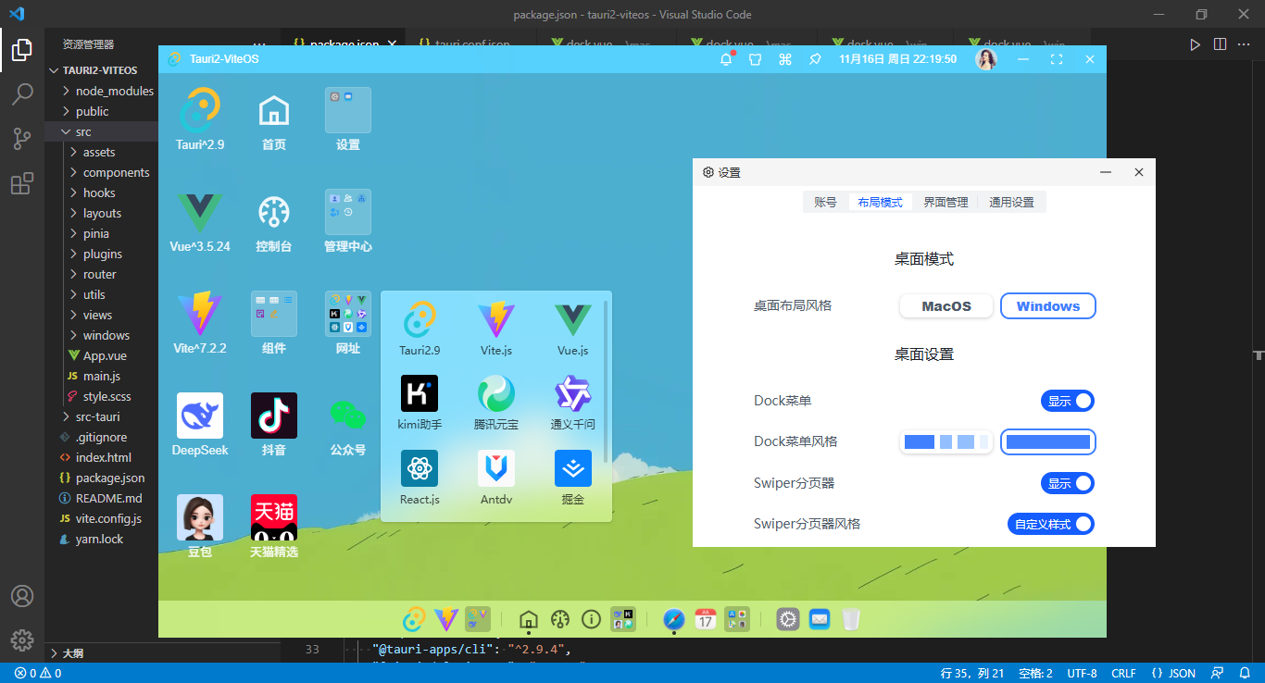This screenshot has width=1265, height=683.
Task: Toggle the Swiper分页器风格 自定义样式 switch
Action: (x=1051, y=523)
